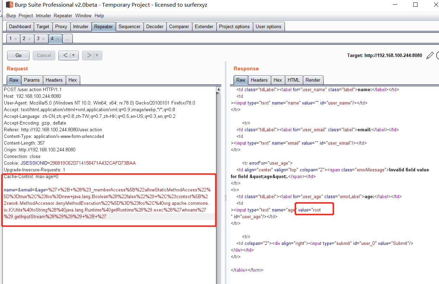
Task: Click the vertical pane splitter handle
Action: tap(226, 198)
